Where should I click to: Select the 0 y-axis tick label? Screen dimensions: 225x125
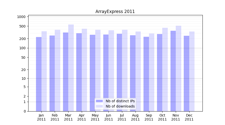click(x=24, y=111)
